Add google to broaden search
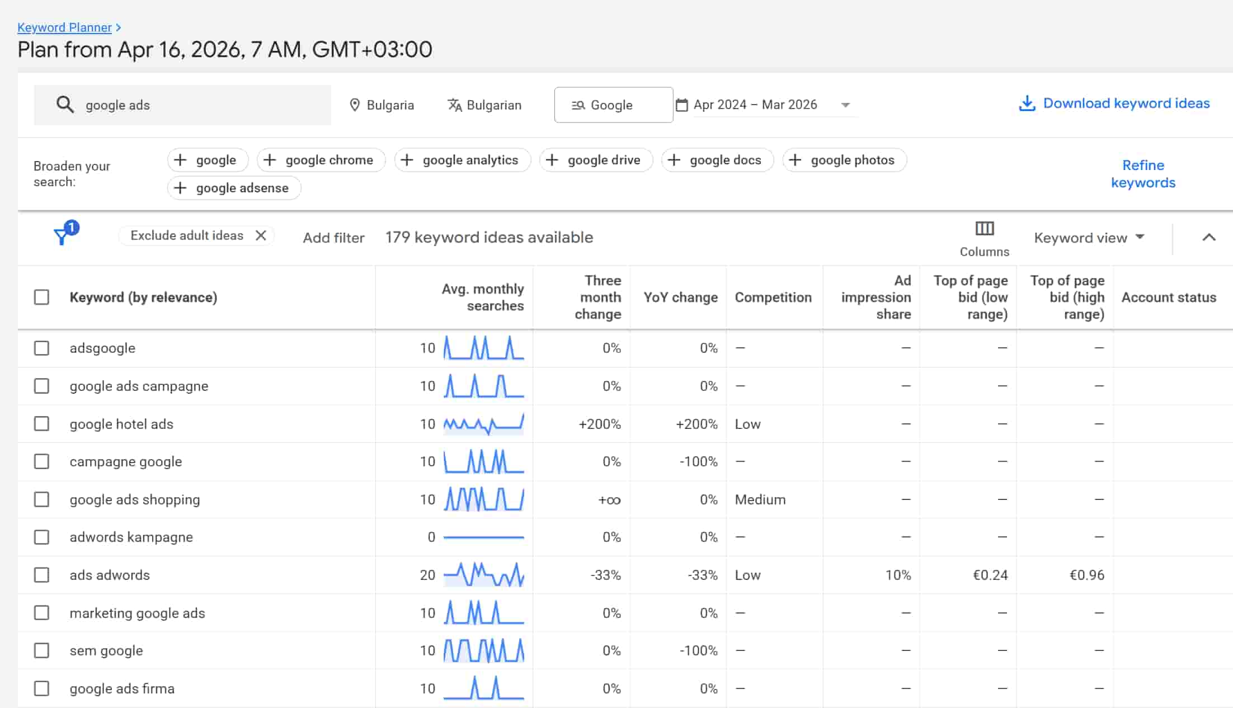The height and width of the screenshot is (708, 1233). [208, 160]
